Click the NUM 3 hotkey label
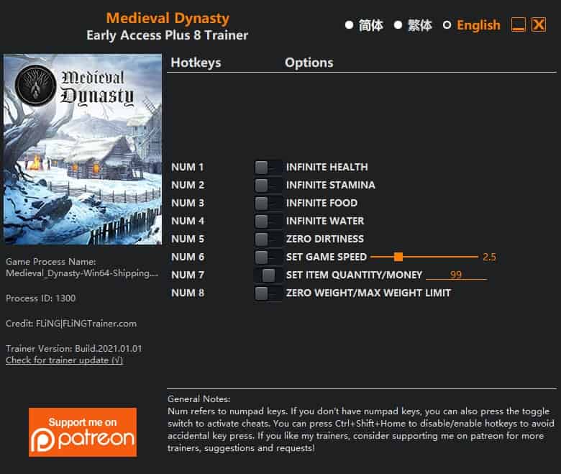This screenshot has height=474, width=561. coord(188,203)
